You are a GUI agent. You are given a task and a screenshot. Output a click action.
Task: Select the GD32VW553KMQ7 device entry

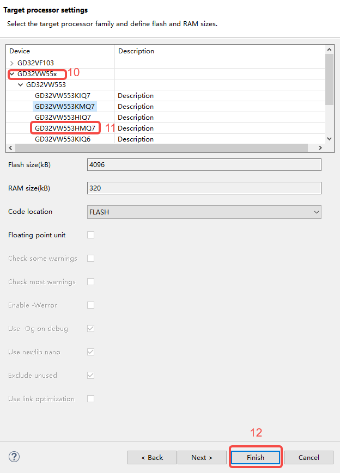click(x=64, y=107)
